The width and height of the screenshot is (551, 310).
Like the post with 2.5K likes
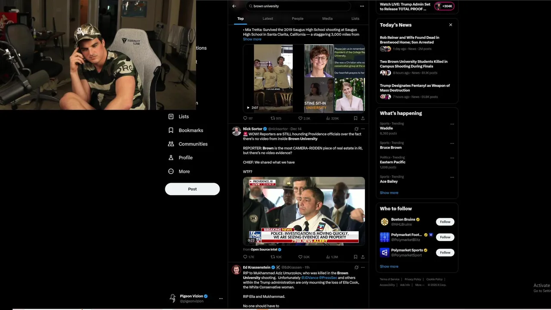pos(300,118)
